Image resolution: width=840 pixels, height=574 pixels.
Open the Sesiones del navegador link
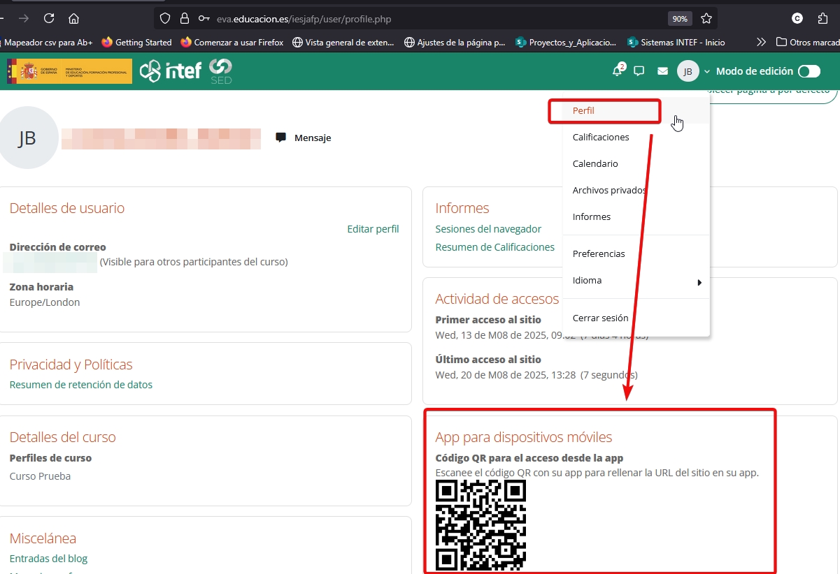488,228
